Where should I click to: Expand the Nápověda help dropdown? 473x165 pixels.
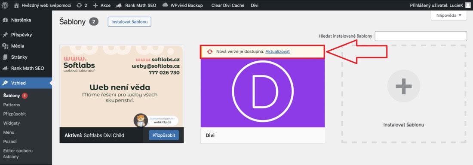point(449,15)
